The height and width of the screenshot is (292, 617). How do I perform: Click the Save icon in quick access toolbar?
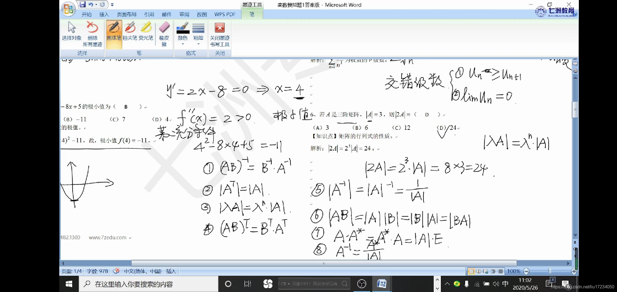[x=83, y=4]
